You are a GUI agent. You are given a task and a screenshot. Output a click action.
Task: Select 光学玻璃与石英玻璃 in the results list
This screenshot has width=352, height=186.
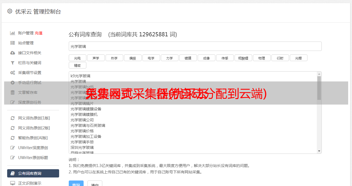point(88,125)
